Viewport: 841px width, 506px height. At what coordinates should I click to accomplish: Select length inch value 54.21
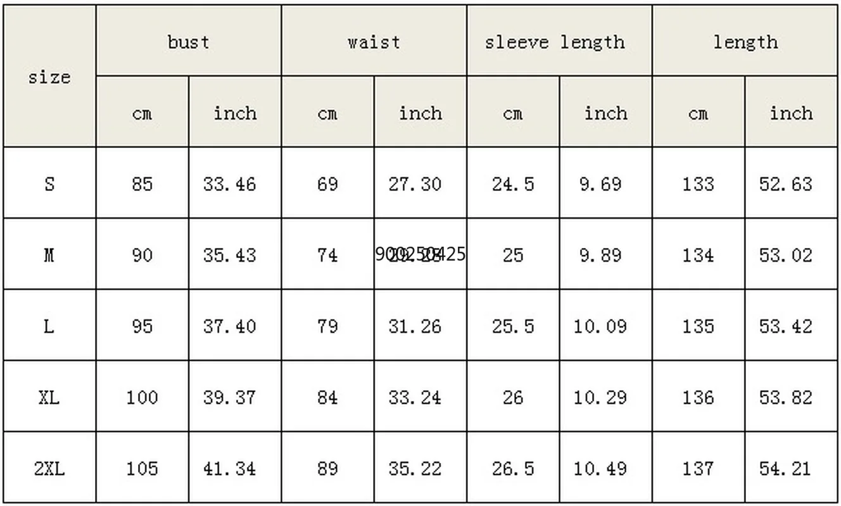pyautogui.click(x=785, y=469)
